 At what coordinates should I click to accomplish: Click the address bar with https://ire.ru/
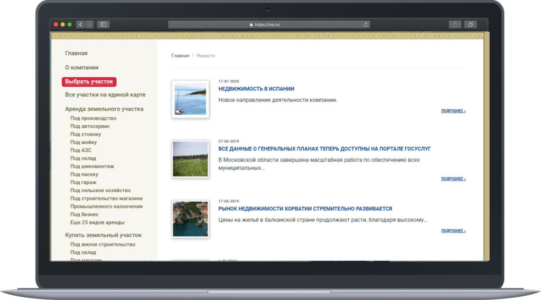[269, 24]
